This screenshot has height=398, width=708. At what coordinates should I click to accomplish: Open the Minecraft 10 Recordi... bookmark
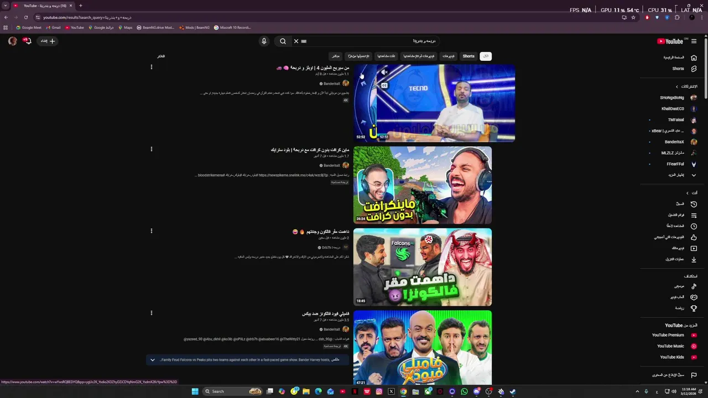point(232,27)
